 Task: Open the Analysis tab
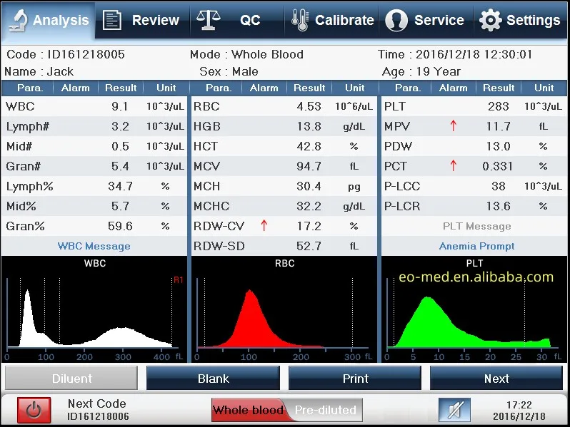(x=48, y=20)
